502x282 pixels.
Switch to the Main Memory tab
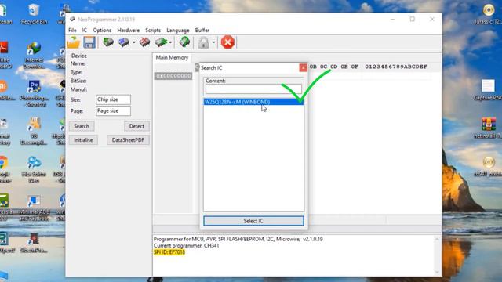[x=172, y=57]
